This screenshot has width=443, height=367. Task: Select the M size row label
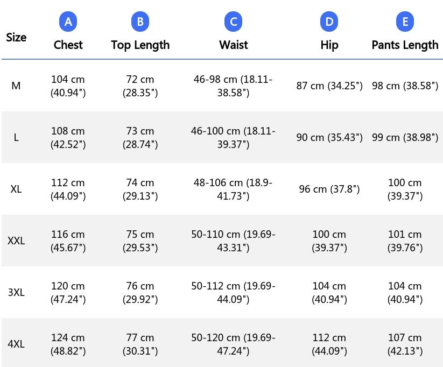[x=16, y=86]
